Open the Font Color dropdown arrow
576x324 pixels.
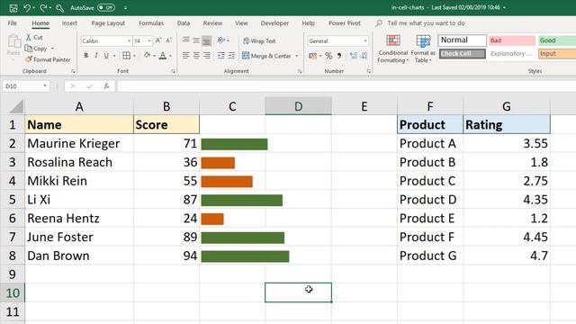click(170, 56)
